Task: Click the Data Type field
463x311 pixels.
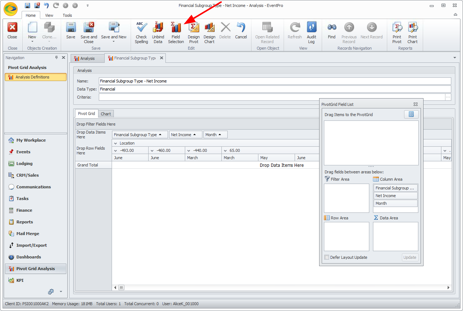Action: pyautogui.click(x=275, y=89)
